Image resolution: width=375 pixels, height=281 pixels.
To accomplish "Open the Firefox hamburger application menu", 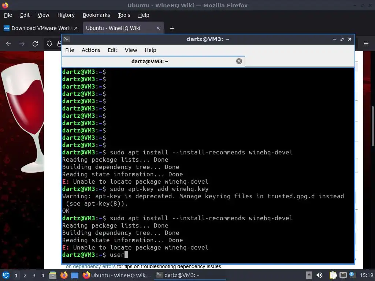I will (x=366, y=44).
